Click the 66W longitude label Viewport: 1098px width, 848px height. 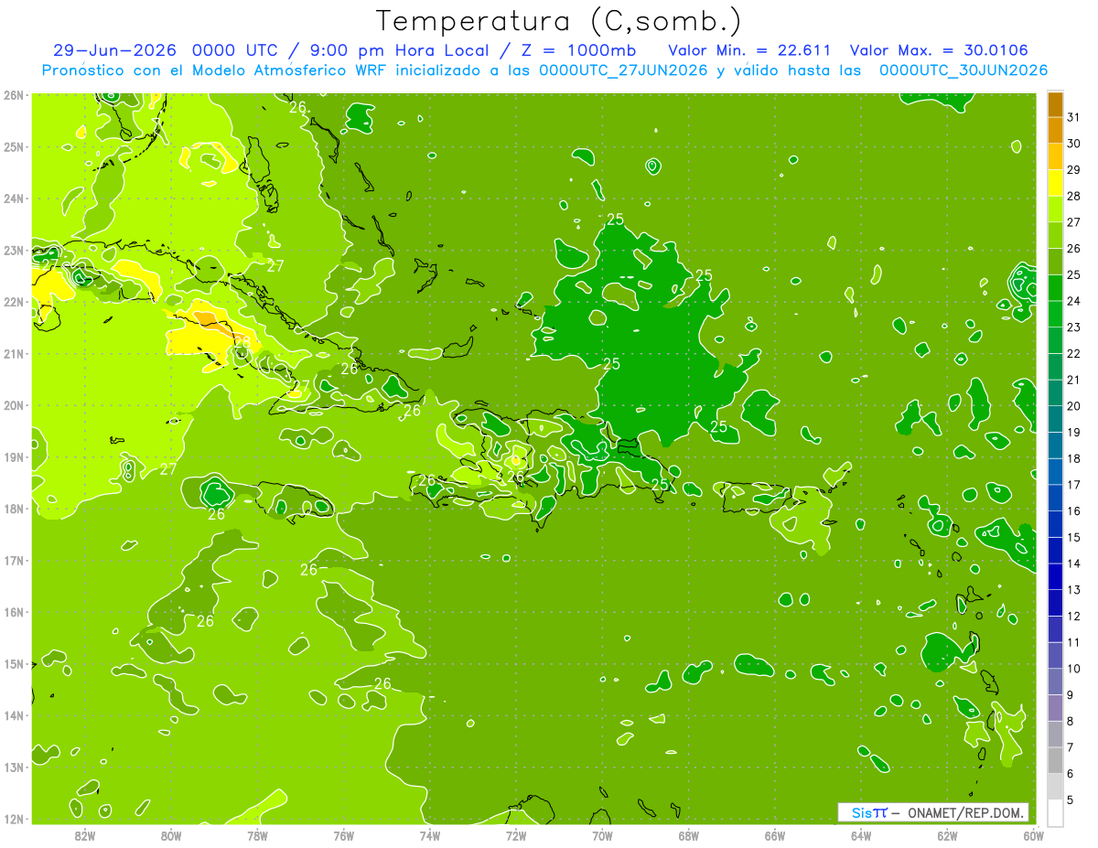click(775, 835)
